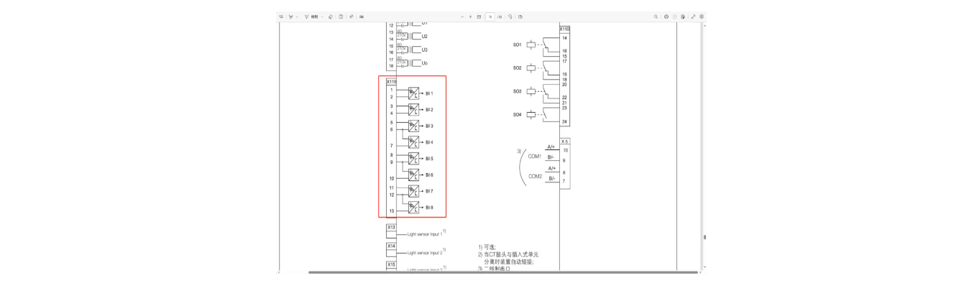Click the read aloud icon
Image resolution: width=964 pixels, height=283 pixels.
(352, 17)
